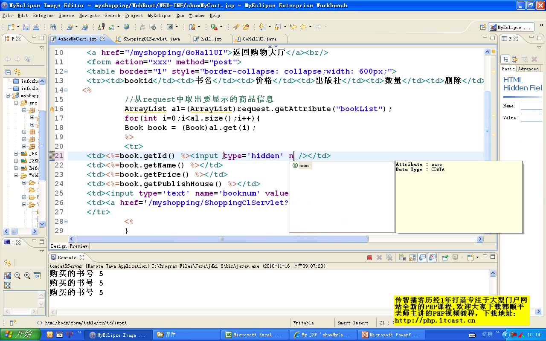Image resolution: width=546 pixels, height=341 pixels.
Task: Open the File menu
Action: [x=7, y=15]
